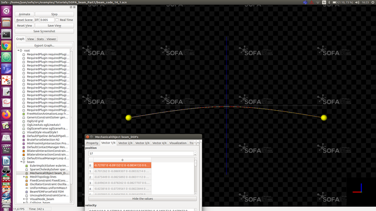Click the Animate button
376x211 pixels.
25,14
